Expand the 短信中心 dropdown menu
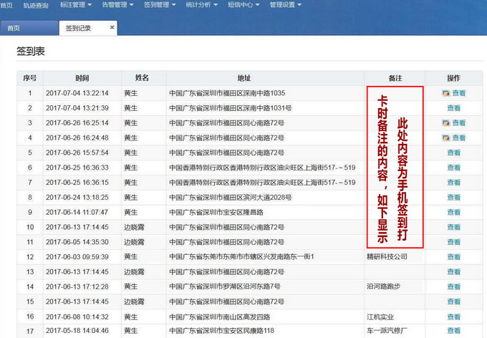The image size is (487, 338). point(246,5)
